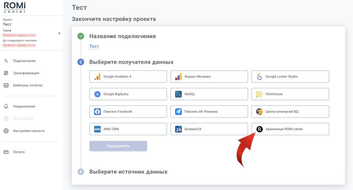The height and width of the screenshot is (190, 353).
Task: Open Подключения icon in sidebar
Action: click(x=6, y=61)
